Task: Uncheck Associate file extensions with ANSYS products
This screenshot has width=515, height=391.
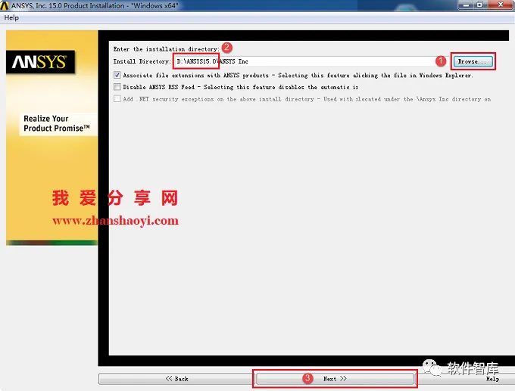Action: coord(117,75)
